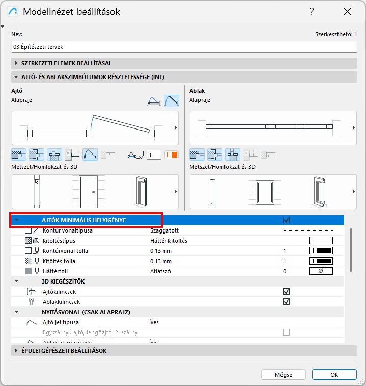
Task: Click Kontúr vonaltípusa row icon
Action: pos(32,230)
